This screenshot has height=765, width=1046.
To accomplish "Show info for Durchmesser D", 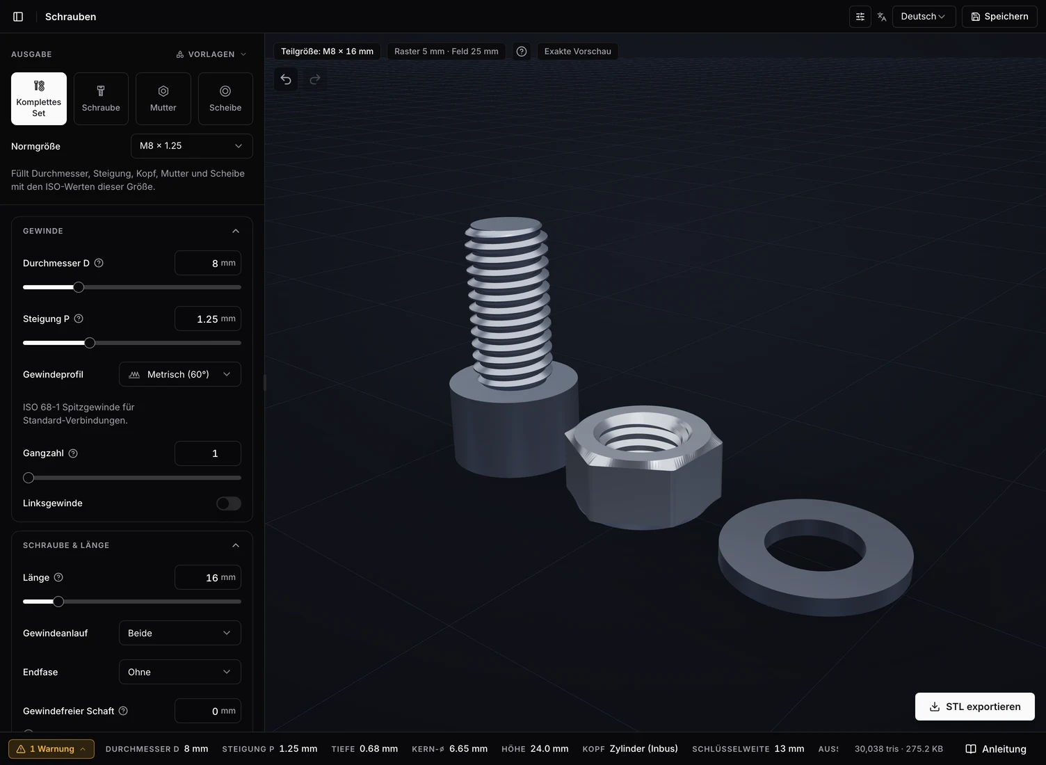I will coord(99,263).
